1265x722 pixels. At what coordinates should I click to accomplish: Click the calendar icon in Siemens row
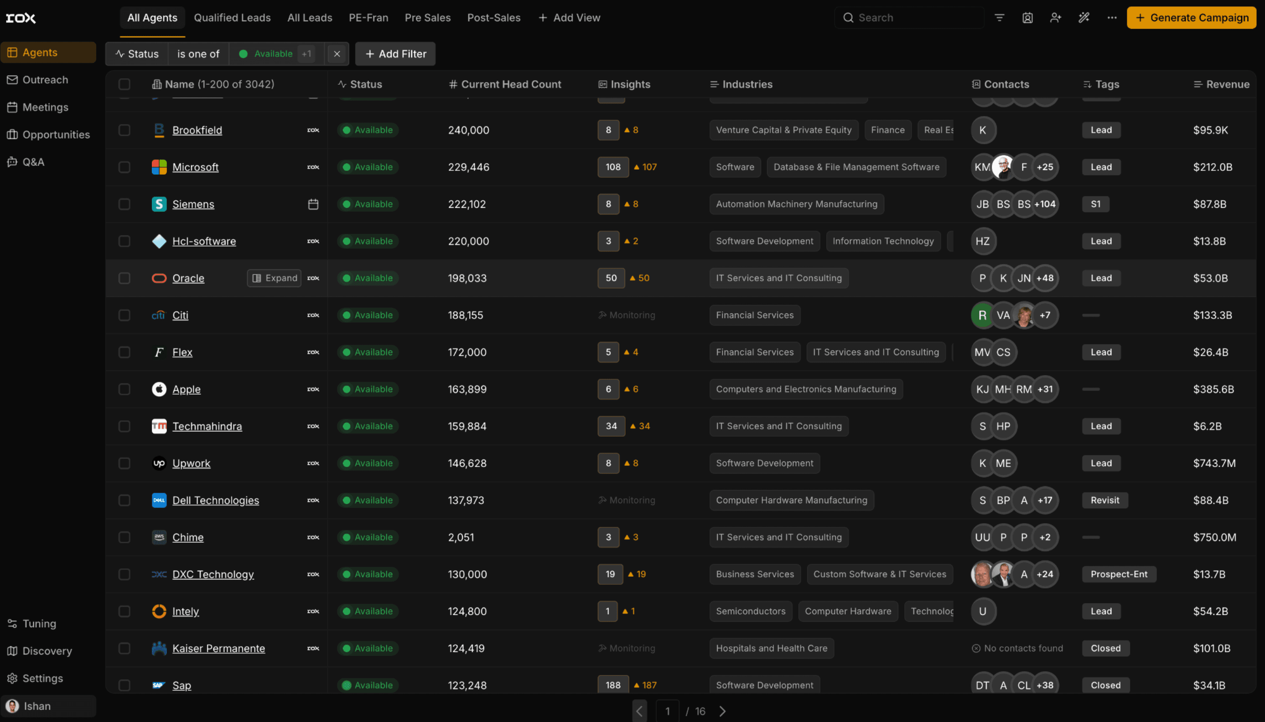click(x=313, y=204)
